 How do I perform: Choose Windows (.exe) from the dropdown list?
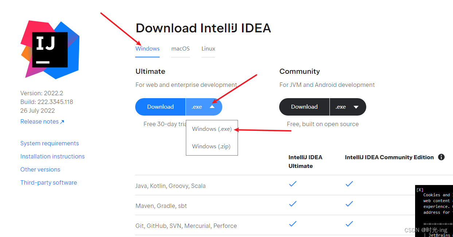pyautogui.click(x=212, y=129)
